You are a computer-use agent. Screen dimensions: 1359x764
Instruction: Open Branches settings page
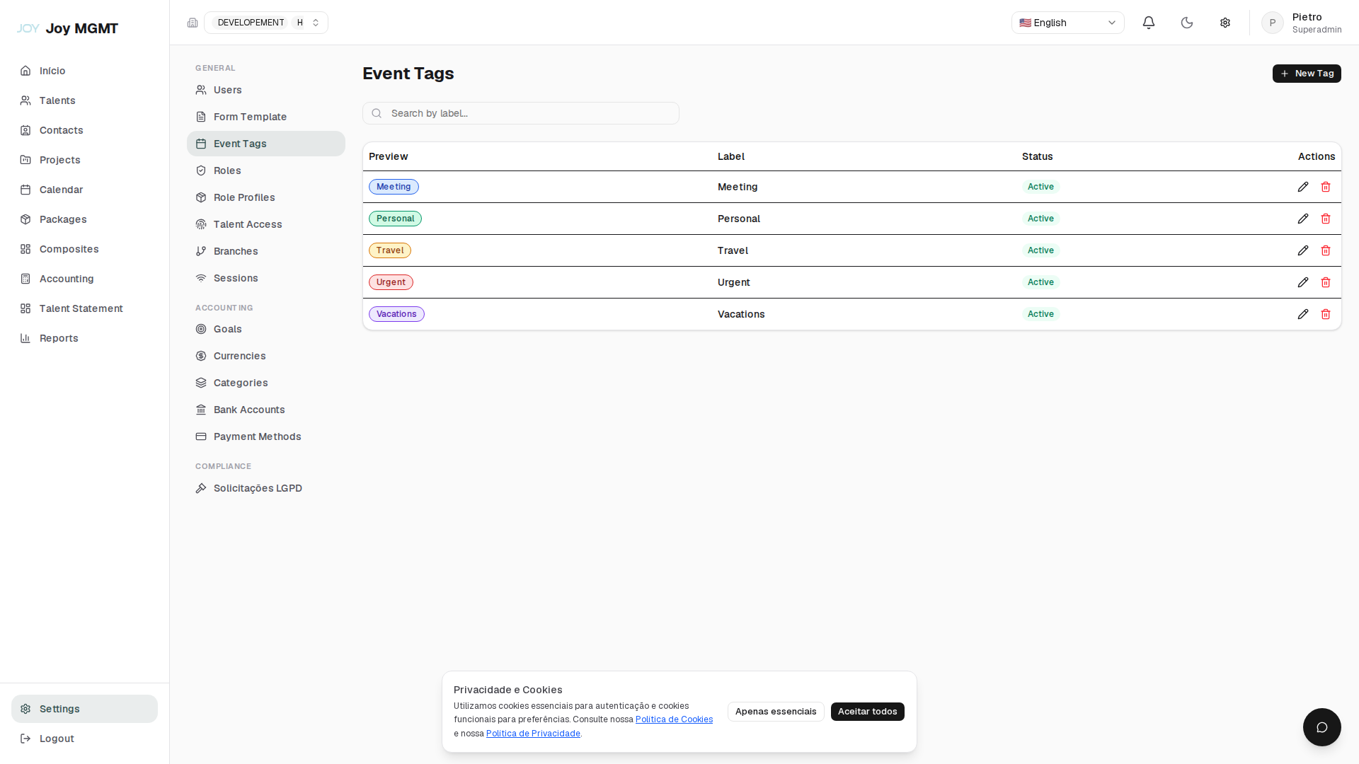click(x=266, y=251)
